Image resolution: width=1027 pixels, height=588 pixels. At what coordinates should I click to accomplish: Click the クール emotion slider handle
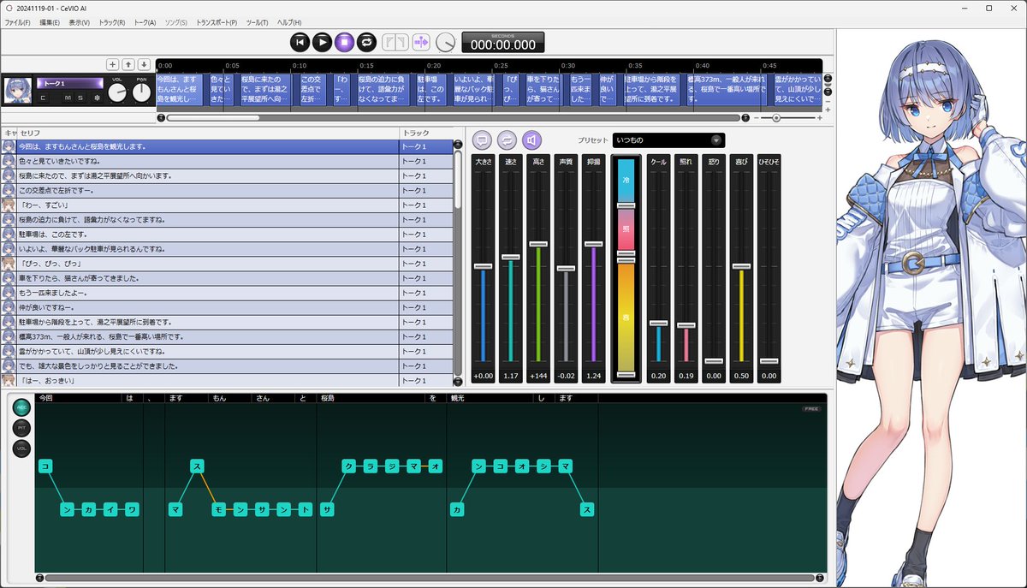(x=658, y=323)
